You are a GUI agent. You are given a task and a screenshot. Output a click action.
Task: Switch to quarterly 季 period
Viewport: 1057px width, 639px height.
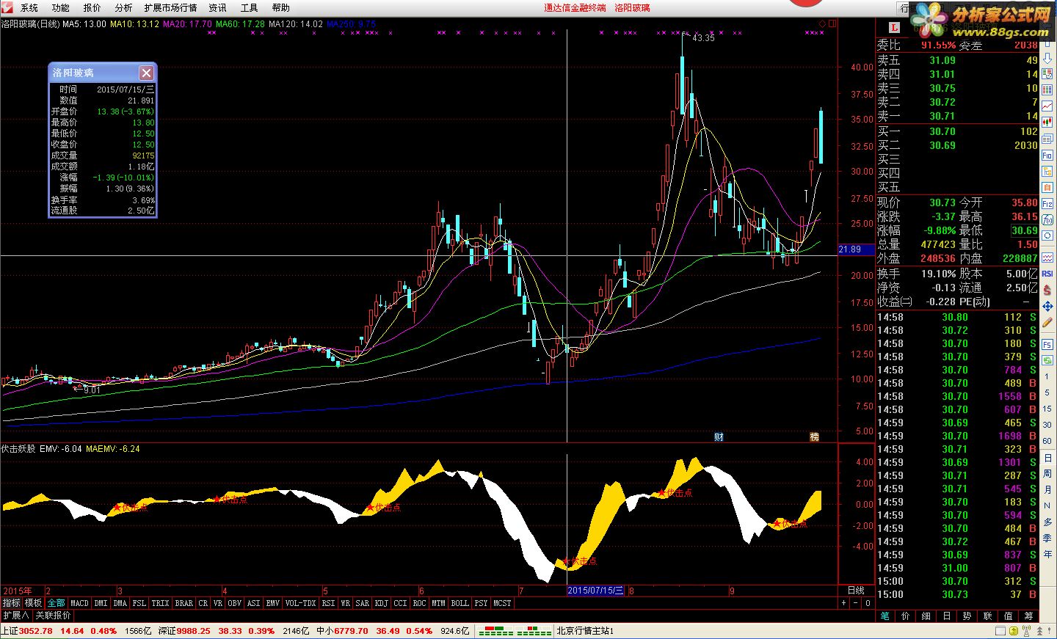pos(1047,538)
